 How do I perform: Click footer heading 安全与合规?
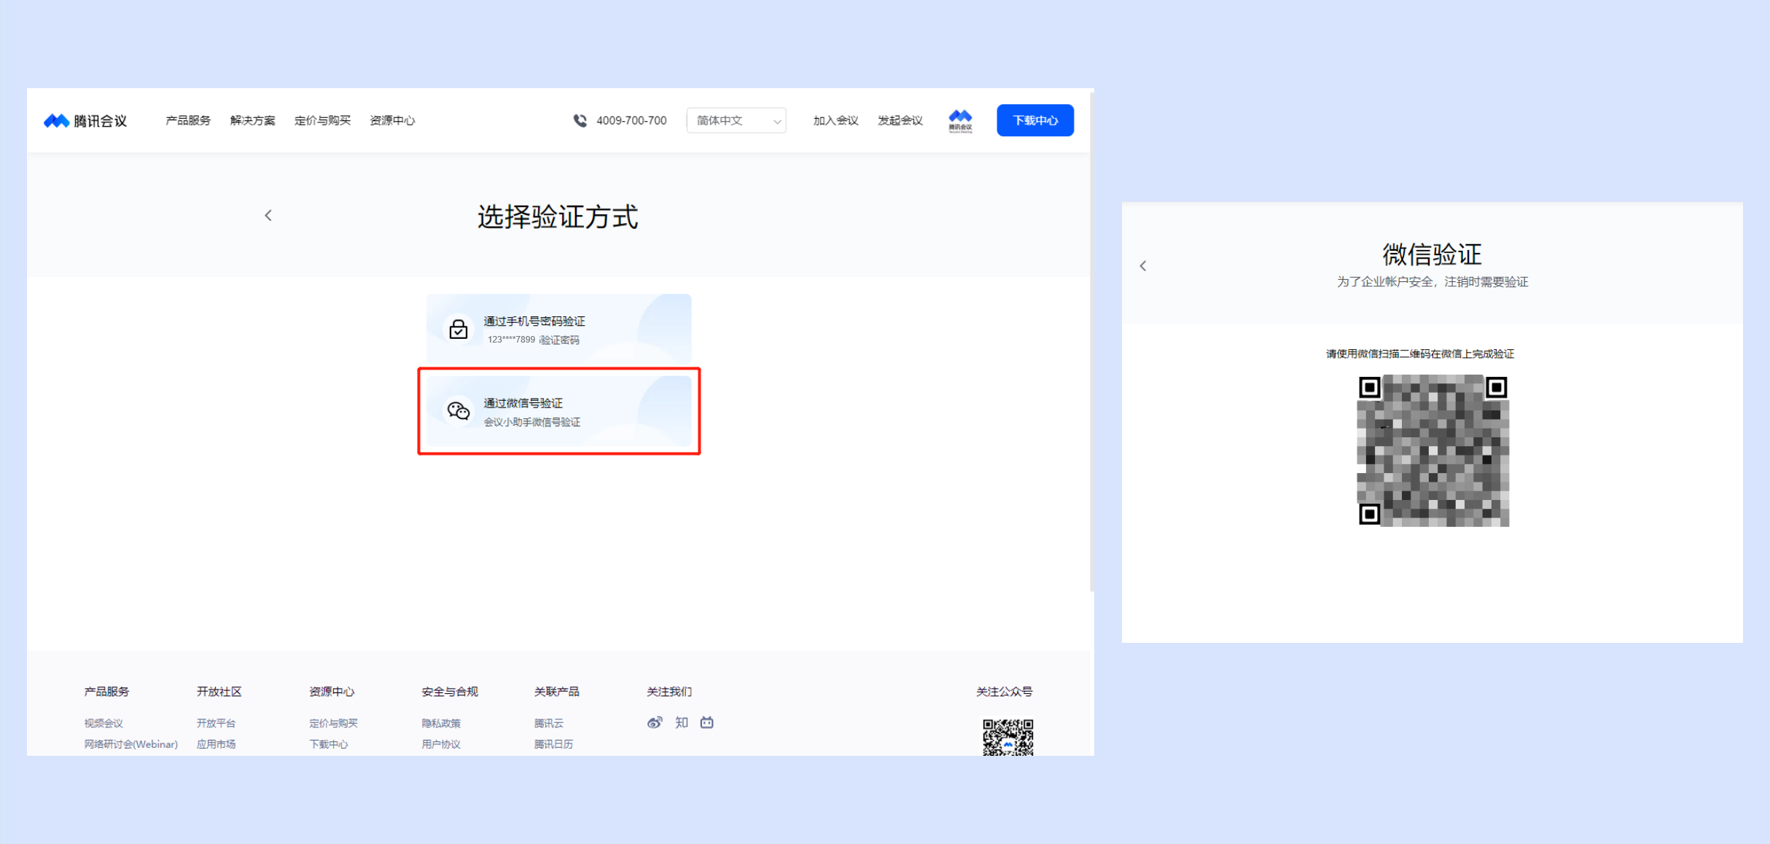click(450, 692)
